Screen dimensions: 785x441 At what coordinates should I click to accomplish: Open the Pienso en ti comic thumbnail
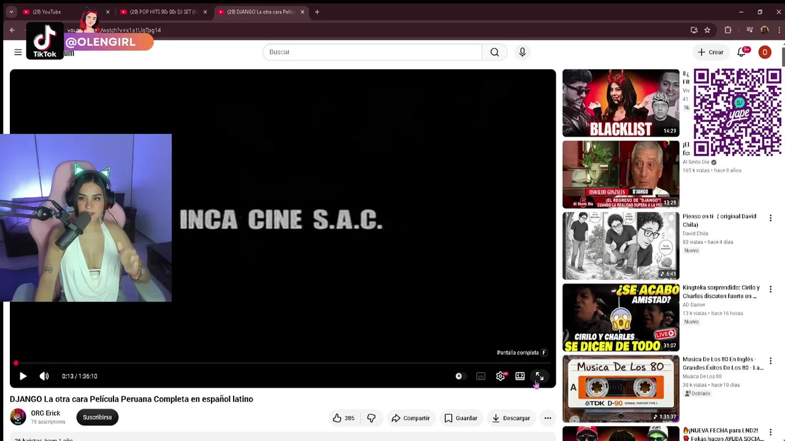click(621, 246)
